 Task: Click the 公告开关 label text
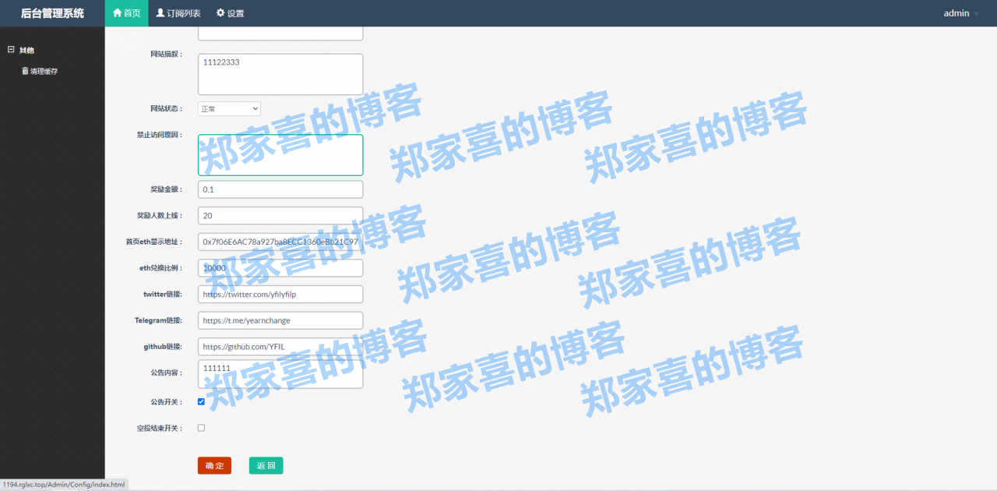point(166,402)
